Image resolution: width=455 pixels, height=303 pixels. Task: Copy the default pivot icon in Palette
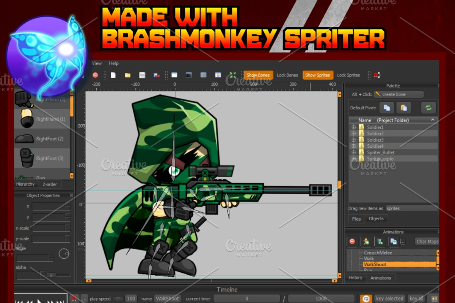(387, 108)
